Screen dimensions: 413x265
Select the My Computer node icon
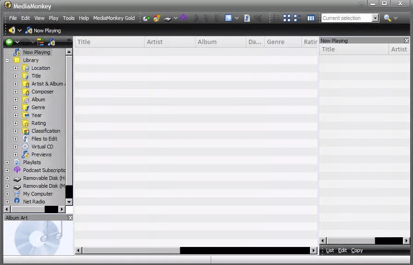click(17, 194)
